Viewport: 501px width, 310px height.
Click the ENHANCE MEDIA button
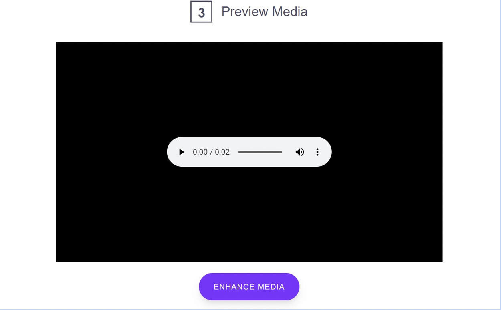[x=249, y=286]
